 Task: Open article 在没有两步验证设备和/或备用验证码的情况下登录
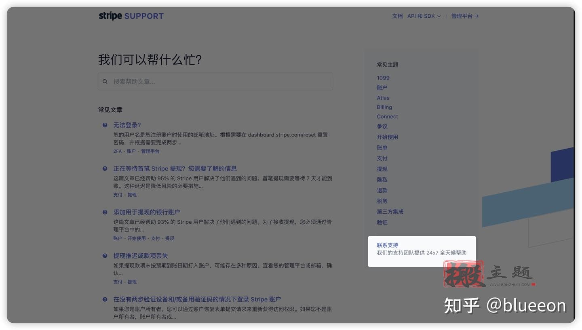point(197,299)
